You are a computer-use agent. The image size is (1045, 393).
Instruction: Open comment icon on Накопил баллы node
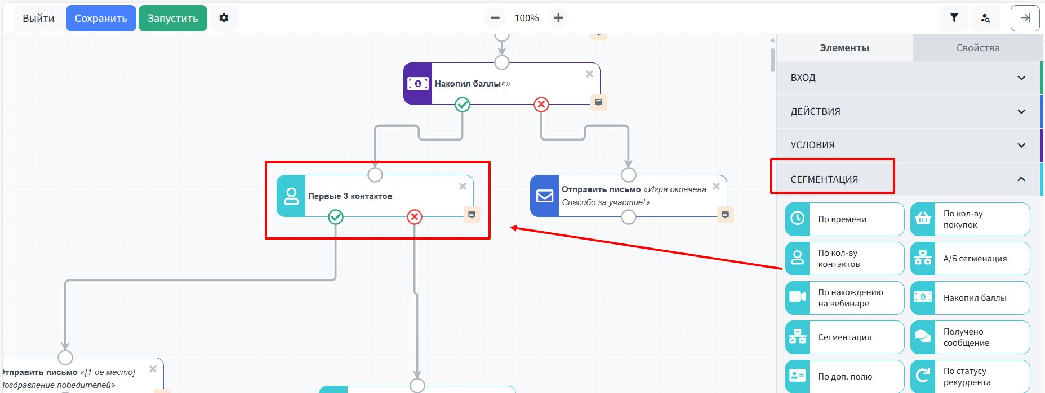point(598,102)
